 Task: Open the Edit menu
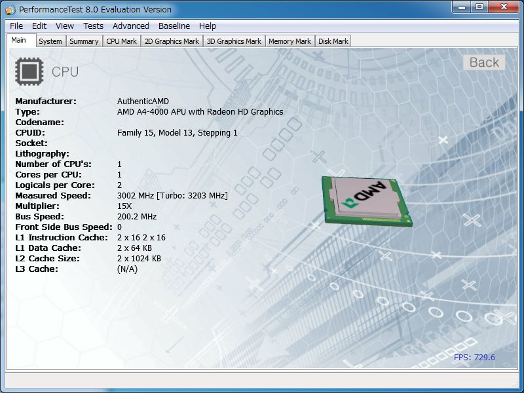tap(39, 26)
